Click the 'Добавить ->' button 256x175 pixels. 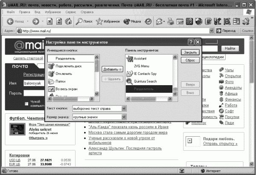[x=112, y=69]
